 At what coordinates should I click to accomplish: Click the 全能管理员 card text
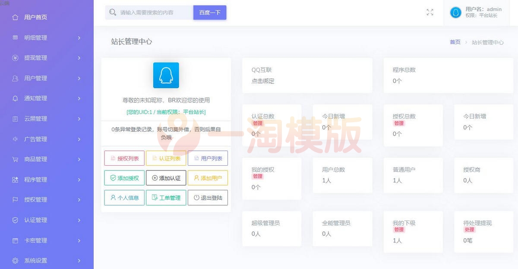point(336,223)
